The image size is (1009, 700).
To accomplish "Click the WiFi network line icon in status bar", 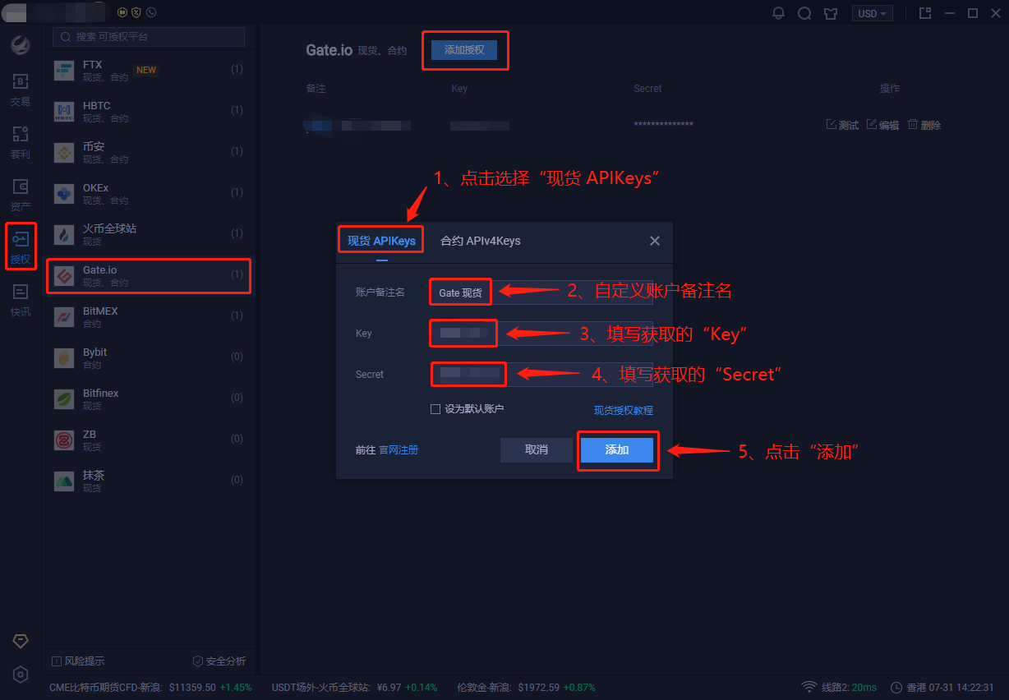I will 809,687.
